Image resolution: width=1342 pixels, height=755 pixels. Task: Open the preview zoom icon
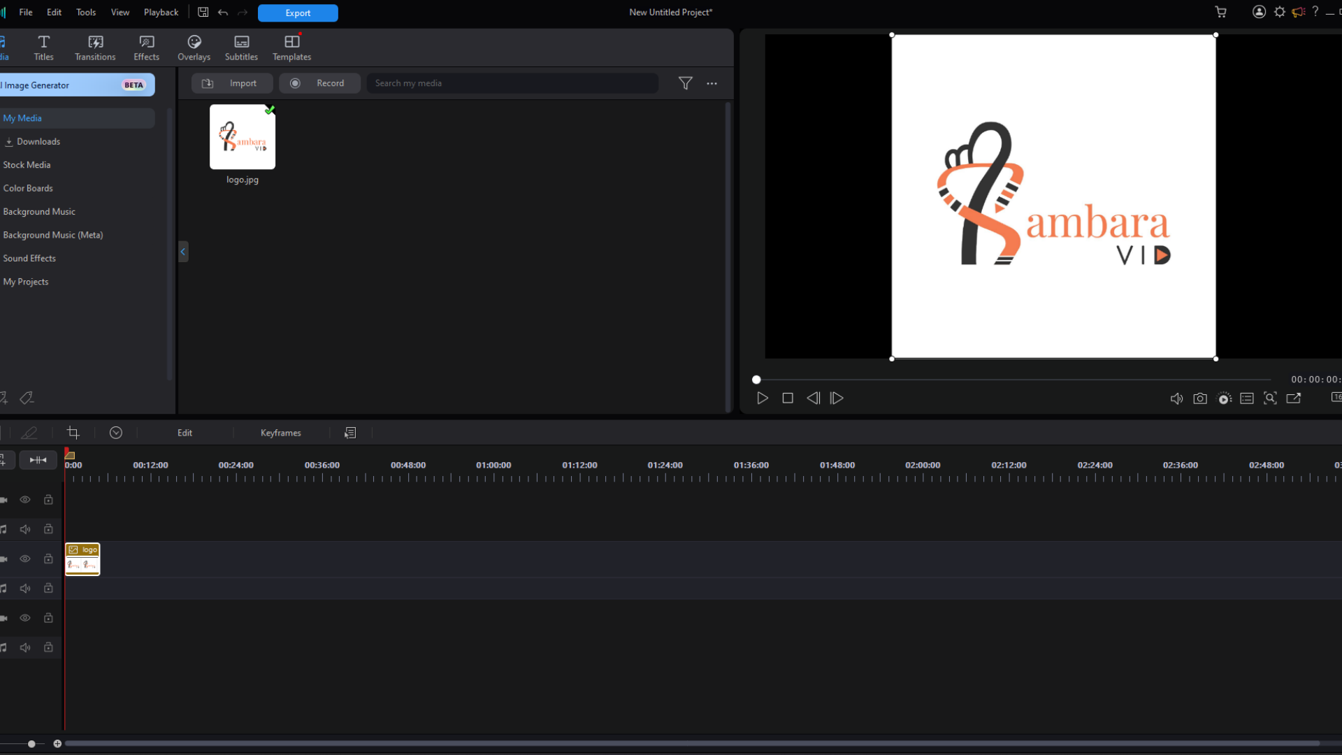click(1270, 398)
